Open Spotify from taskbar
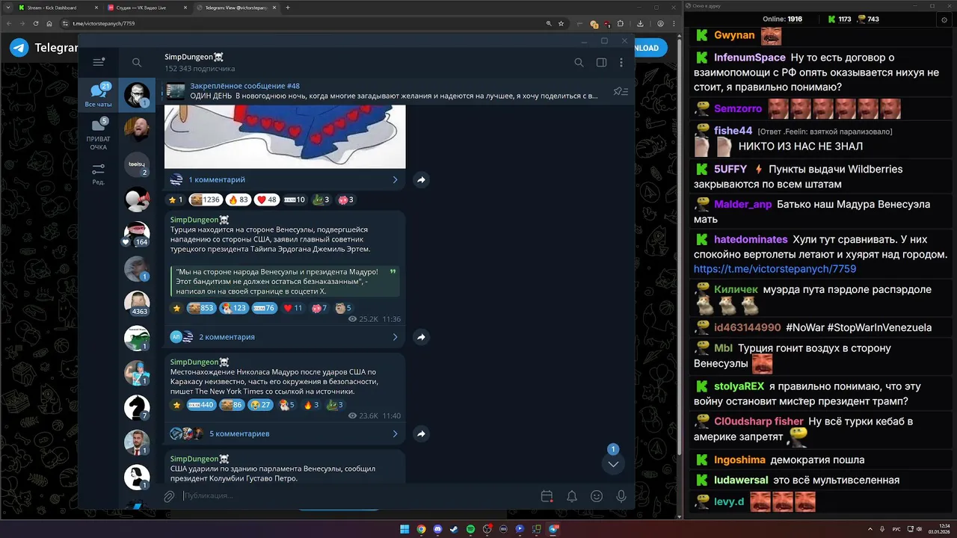 pos(470,529)
